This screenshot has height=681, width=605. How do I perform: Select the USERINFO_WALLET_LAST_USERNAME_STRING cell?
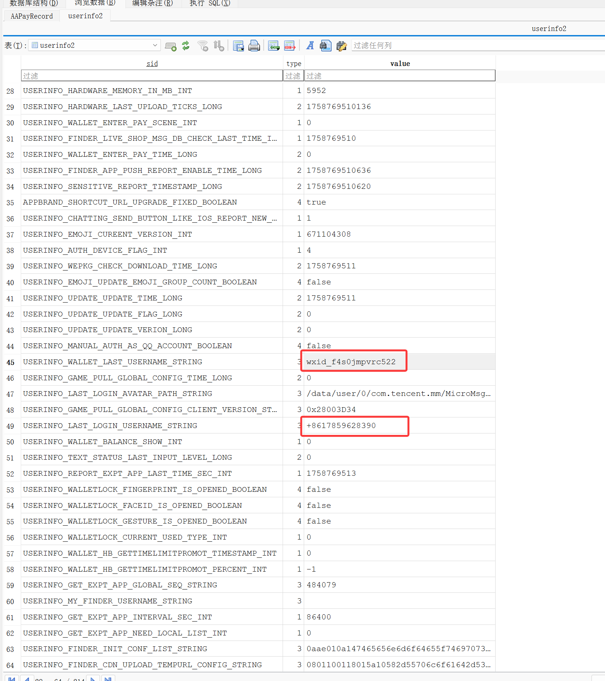[152, 362]
